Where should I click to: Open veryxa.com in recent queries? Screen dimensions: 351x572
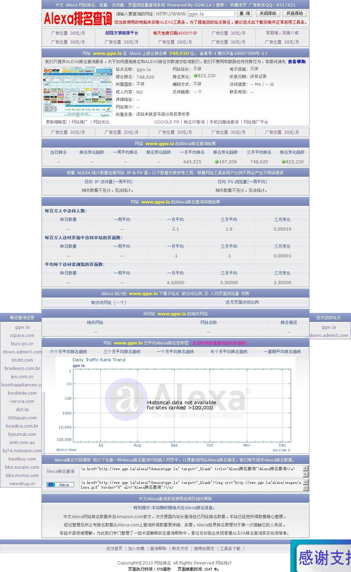[22, 401]
